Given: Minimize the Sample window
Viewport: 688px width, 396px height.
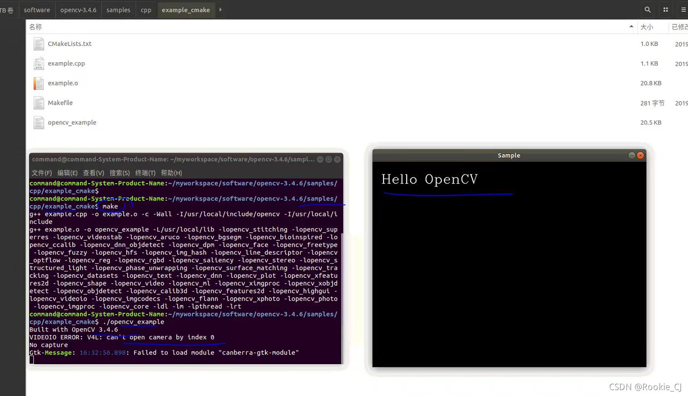Looking at the screenshot, I should point(632,155).
